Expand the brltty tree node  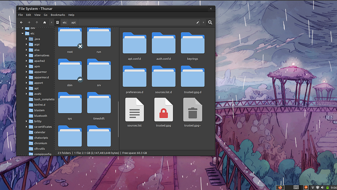tap(26, 121)
